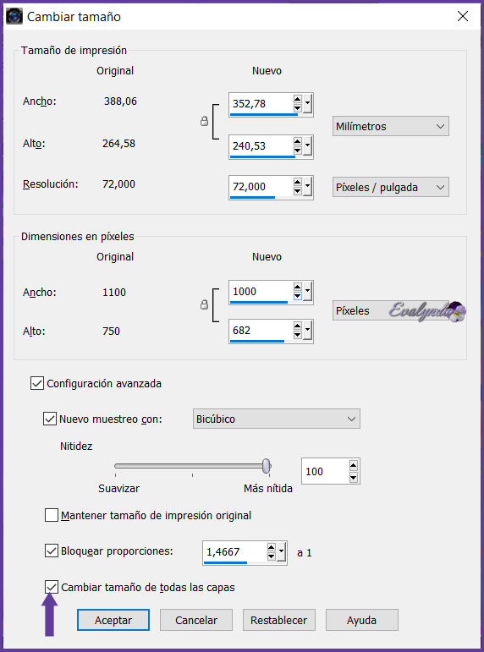Decrease pixel width with down arrow

click(297, 296)
